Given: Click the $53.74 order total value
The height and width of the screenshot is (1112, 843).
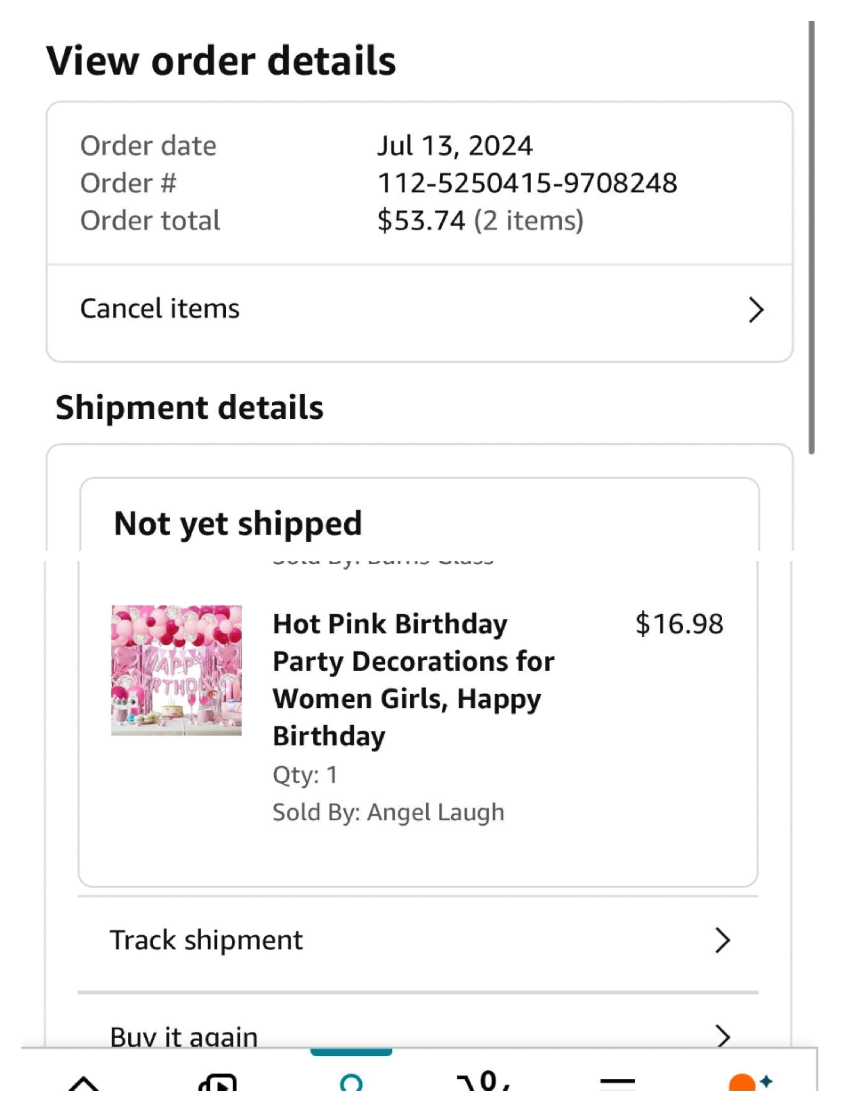Looking at the screenshot, I should coord(421,221).
